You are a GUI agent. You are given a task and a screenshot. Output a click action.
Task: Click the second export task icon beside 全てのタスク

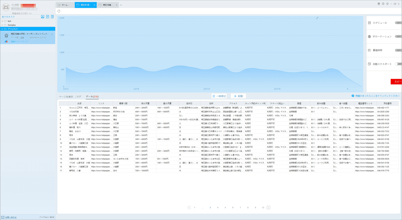click(x=48, y=16)
